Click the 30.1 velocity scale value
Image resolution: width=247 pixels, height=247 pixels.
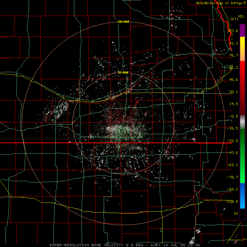click(234, 92)
